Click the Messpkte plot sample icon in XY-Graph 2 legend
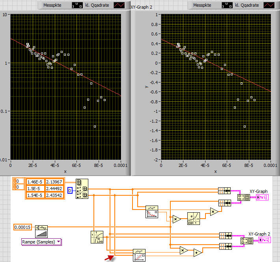 click(227, 5)
